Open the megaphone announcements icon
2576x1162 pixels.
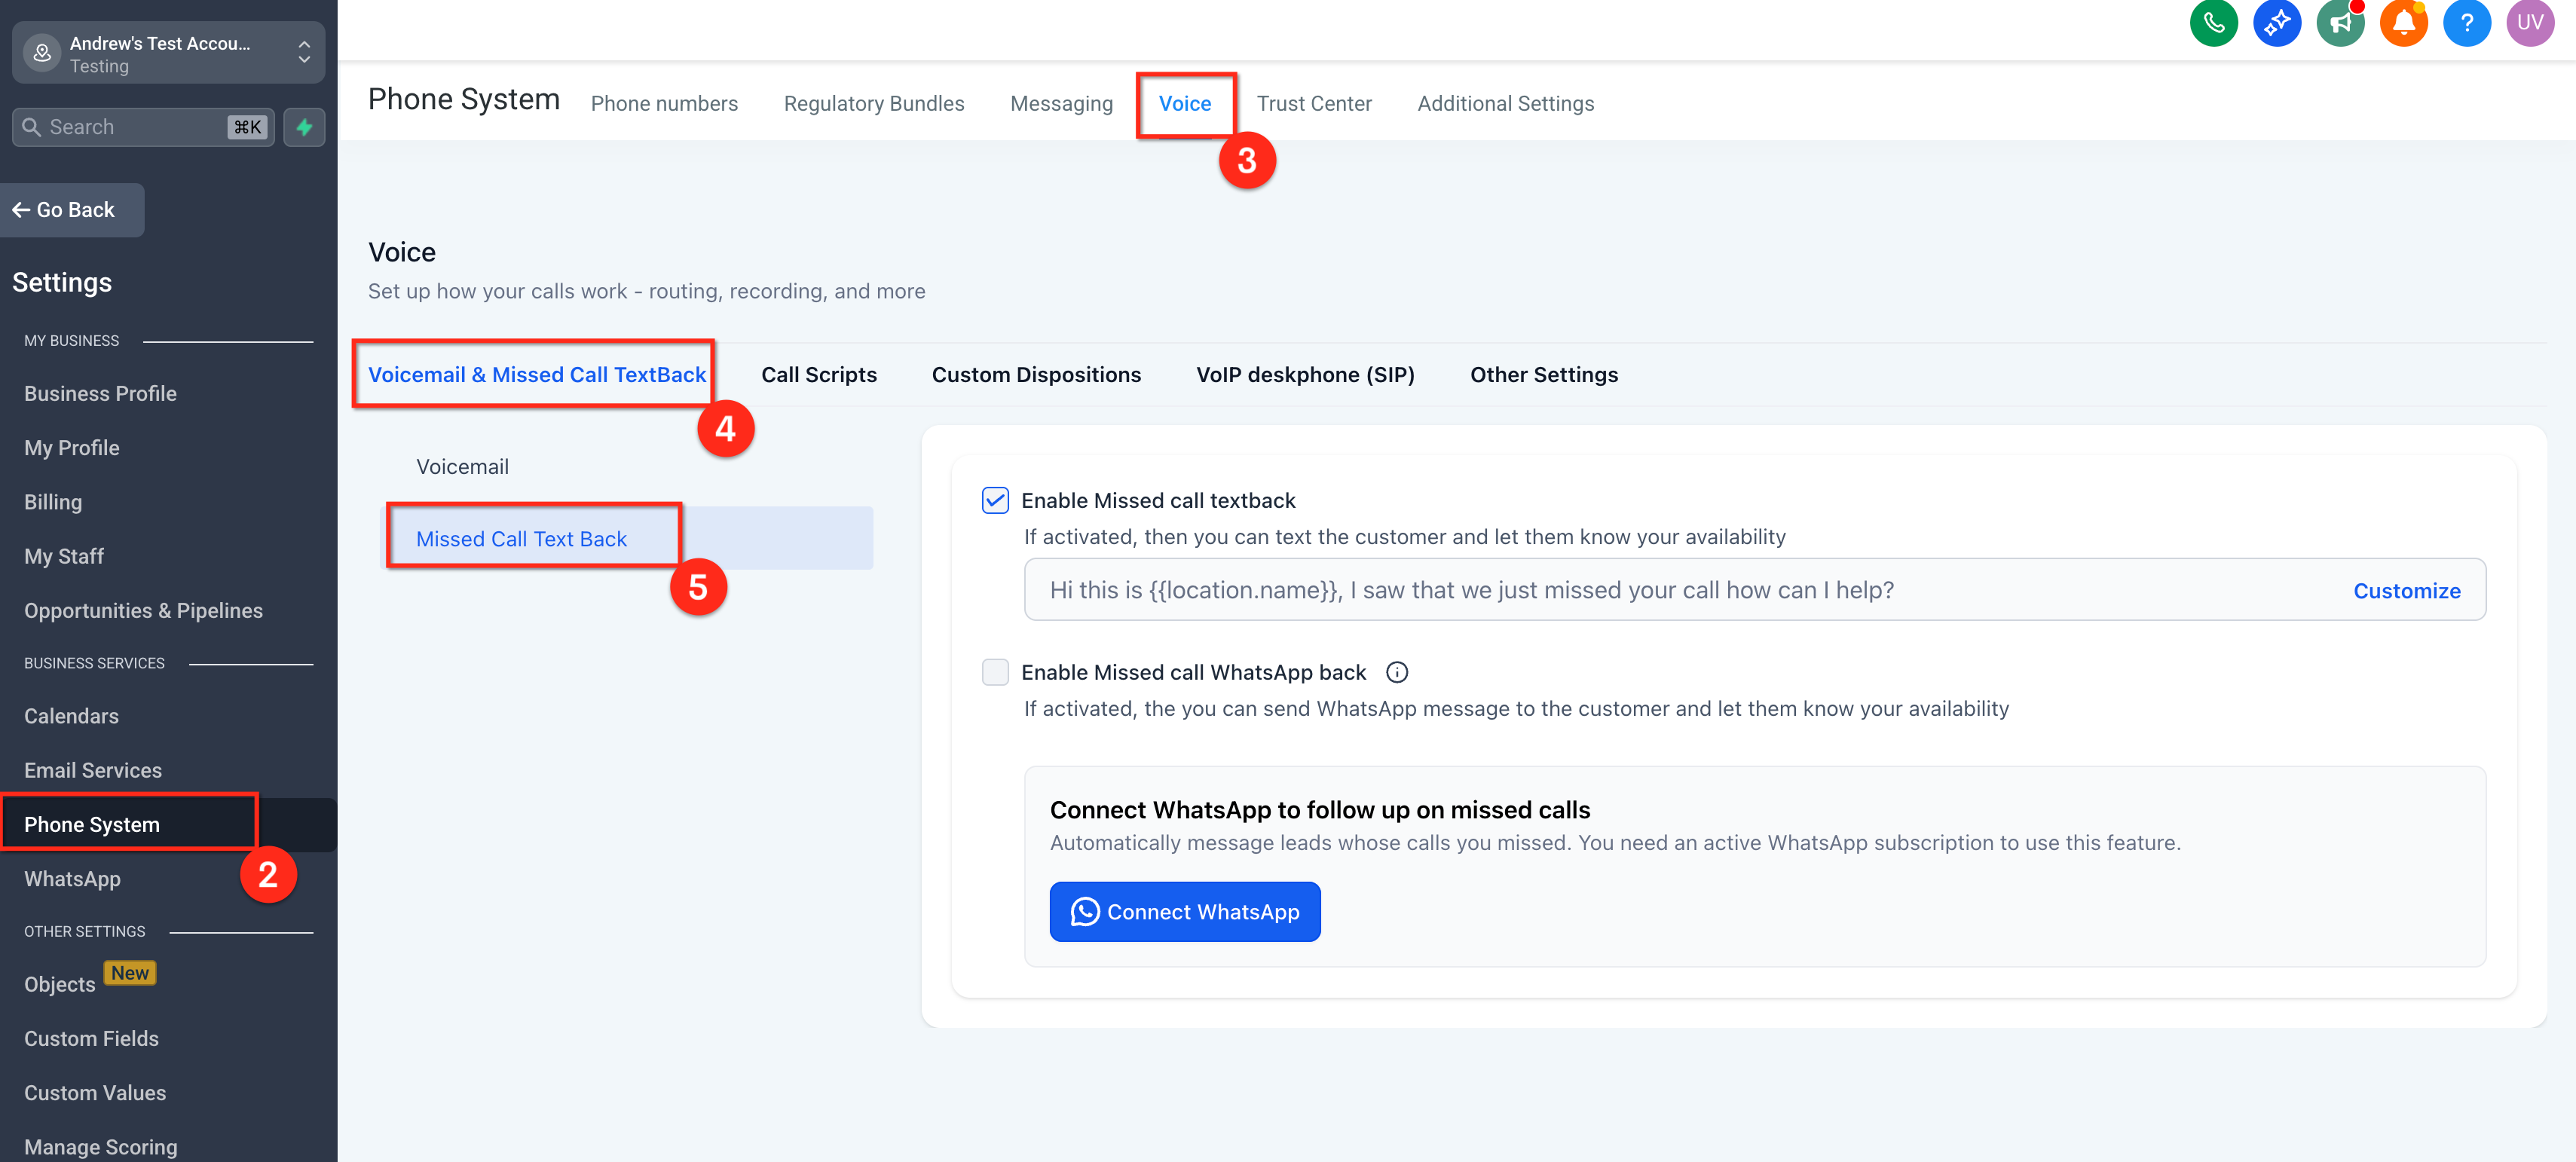pyautogui.click(x=2340, y=23)
